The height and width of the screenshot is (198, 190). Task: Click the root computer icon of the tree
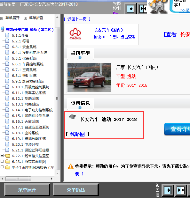coord(3,29)
